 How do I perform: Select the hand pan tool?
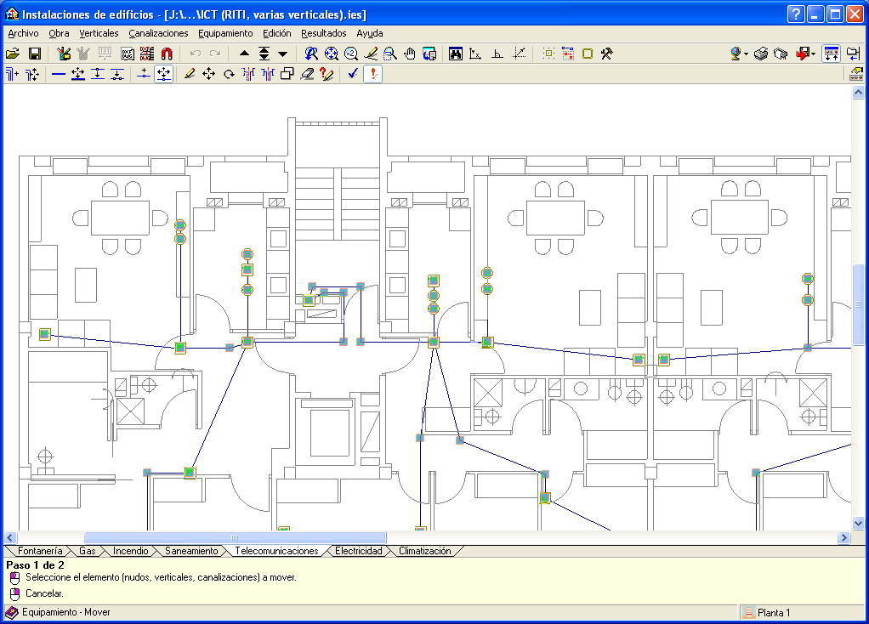tap(410, 54)
